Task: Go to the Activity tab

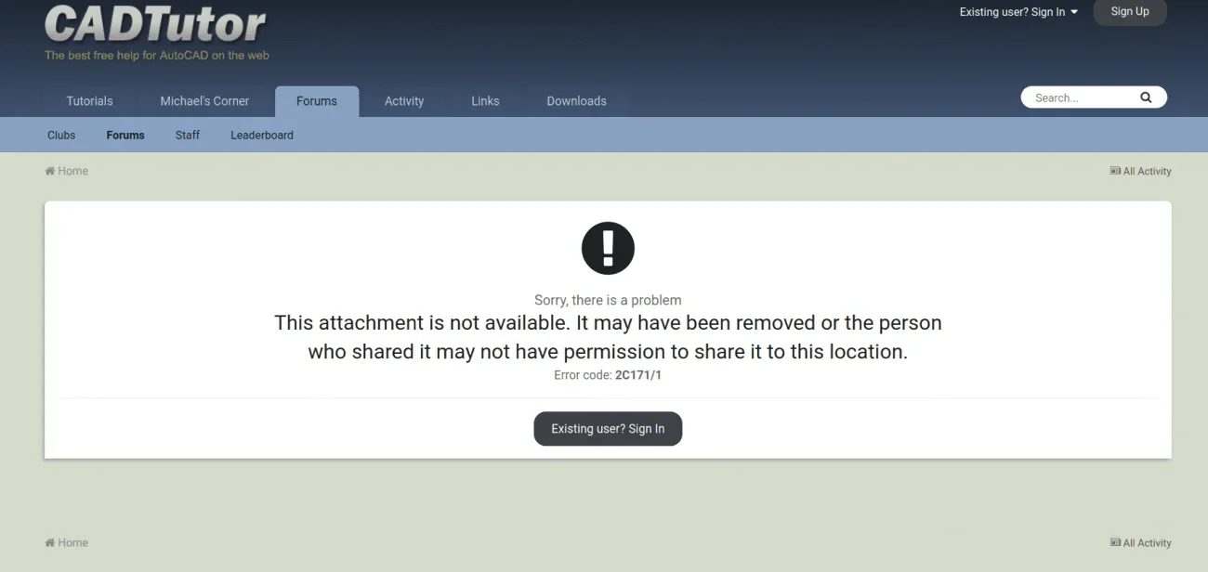Action: tap(404, 101)
